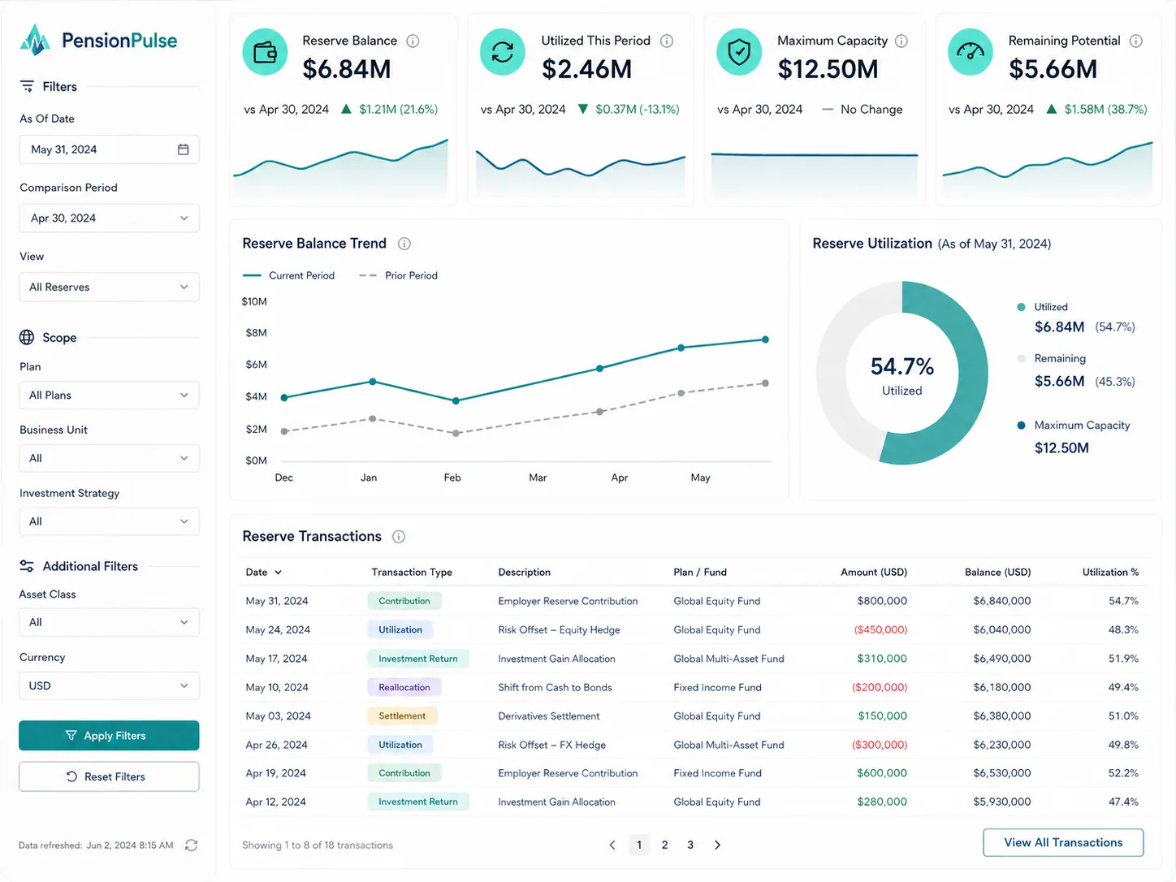
Task: Open the calendar icon in As Of Date
Action: (184, 149)
